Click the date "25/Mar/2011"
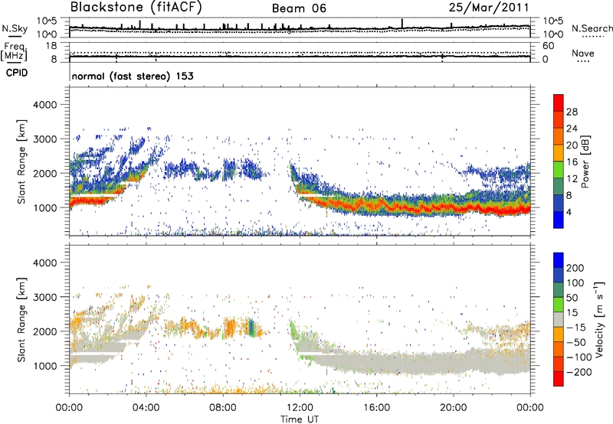 click(489, 7)
